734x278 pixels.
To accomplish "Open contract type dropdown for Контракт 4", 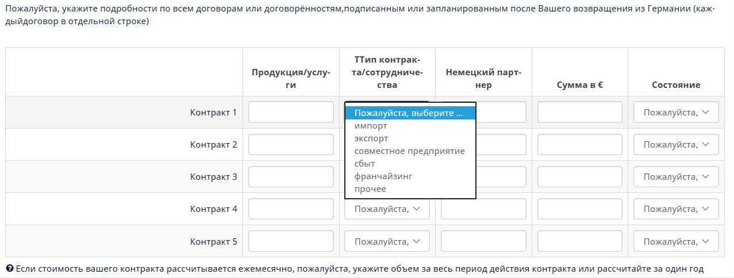I will point(387,209).
